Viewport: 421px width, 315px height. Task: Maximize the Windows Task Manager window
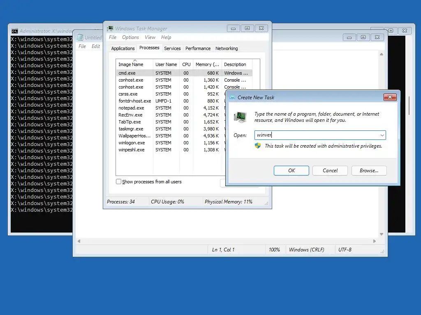(247, 28)
